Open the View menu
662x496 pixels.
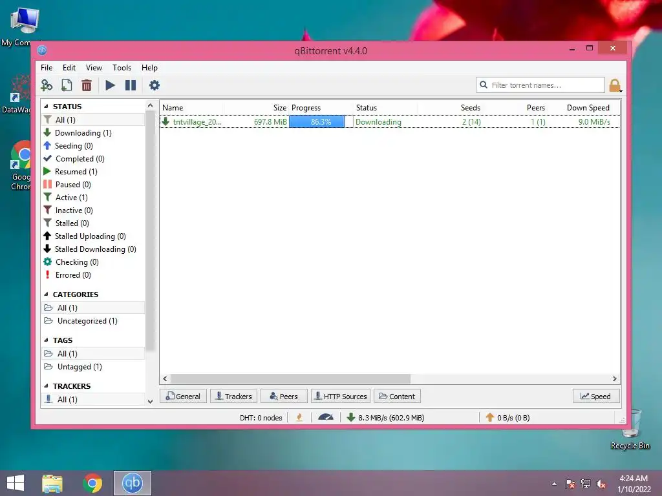click(94, 67)
